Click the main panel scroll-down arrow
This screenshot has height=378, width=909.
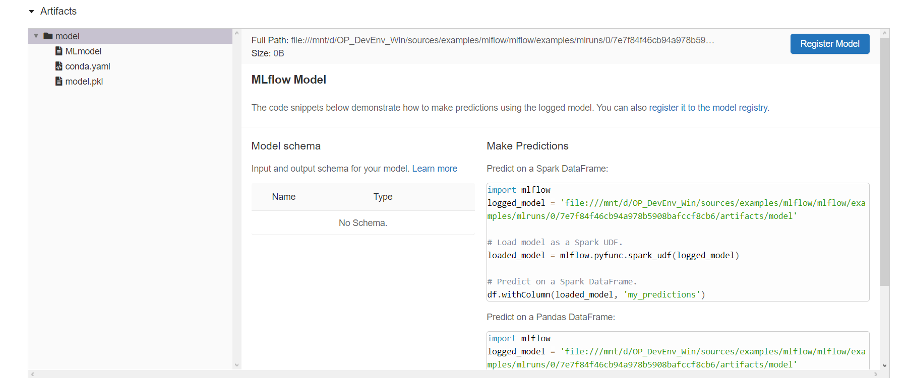click(884, 365)
